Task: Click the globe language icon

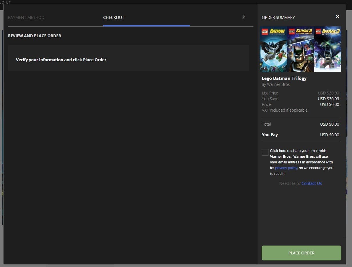Action: coord(243,17)
